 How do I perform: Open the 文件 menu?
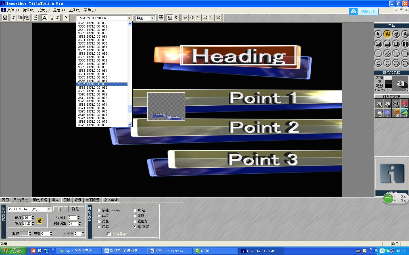point(13,10)
